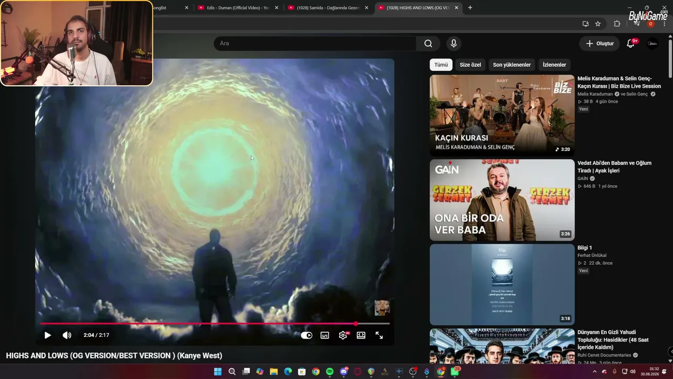
Task: Open YouTube notifications bell
Action: pos(630,43)
